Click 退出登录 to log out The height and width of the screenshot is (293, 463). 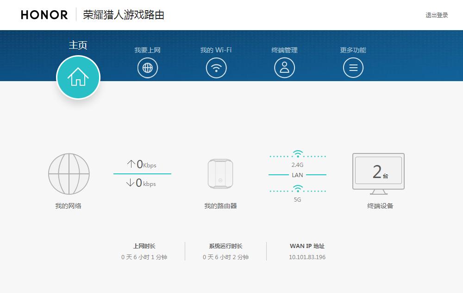(437, 14)
